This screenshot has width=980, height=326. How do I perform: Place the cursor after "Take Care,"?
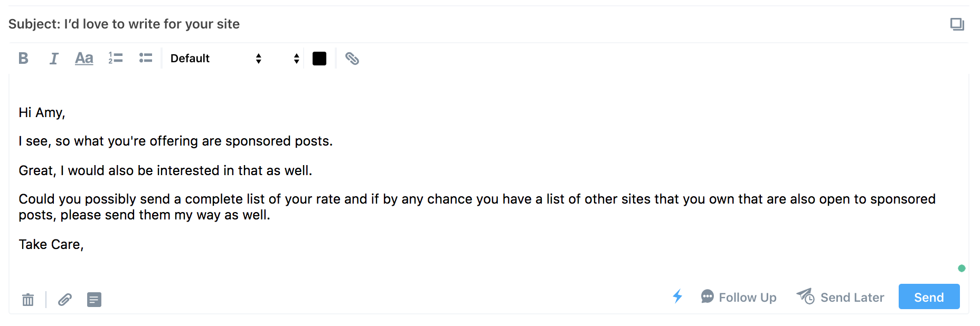84,244
